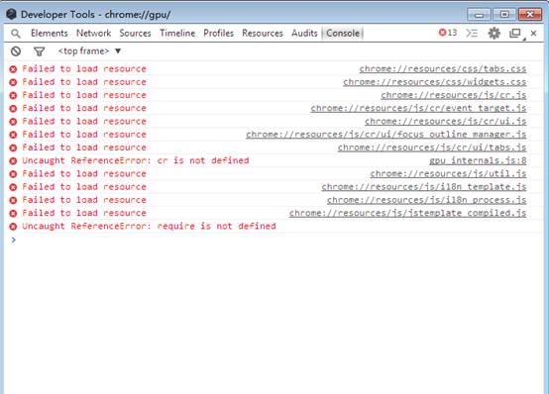This screenshot has width=549, height=394.
Task: Open the js/cr/ui/tabs.js link
Action: (x=432, y=148)
